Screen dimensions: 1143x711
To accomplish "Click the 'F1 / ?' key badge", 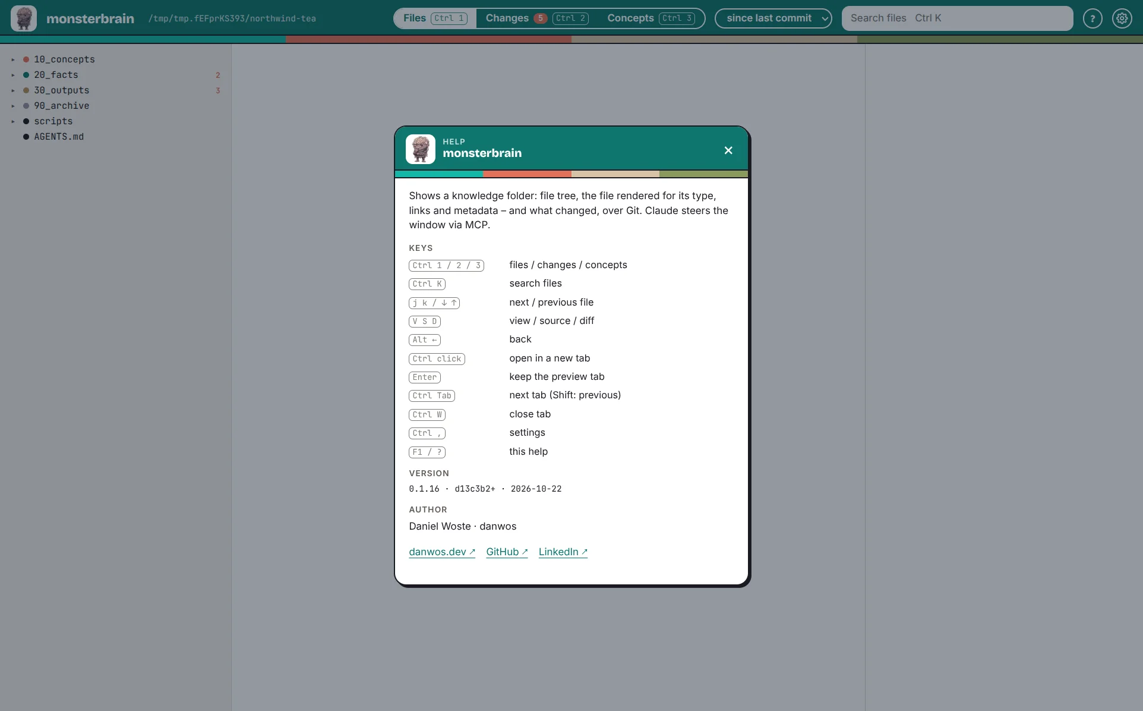I will coord(427,452).
